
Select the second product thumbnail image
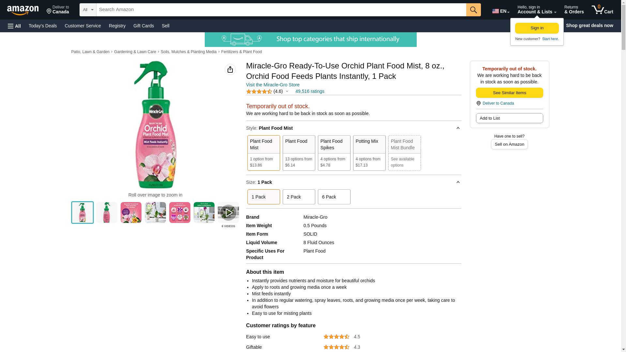coord(107,213)
